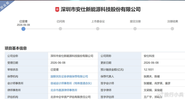Click the 公司全称 label cell
Image resolution: width=185 pixels, height=99 pixels.
click(x=26, y=56)
